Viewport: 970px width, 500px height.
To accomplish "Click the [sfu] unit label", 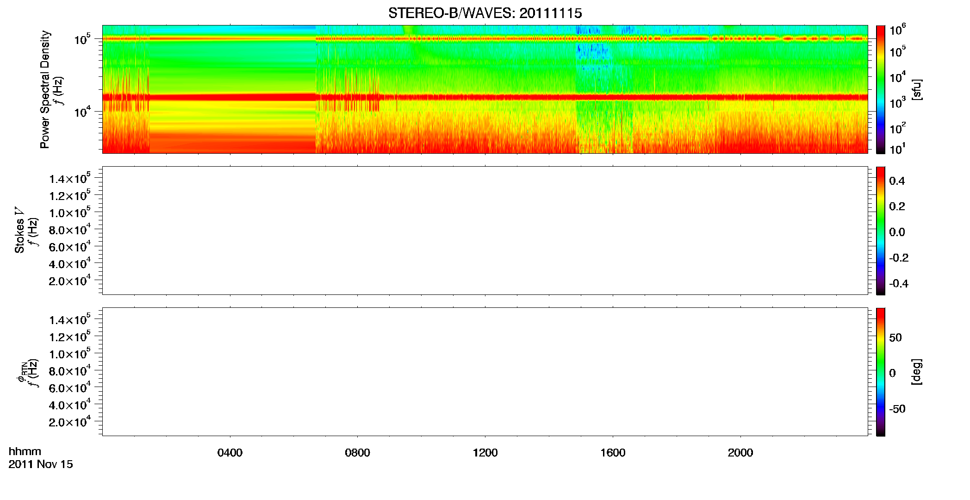I will pos(916,89).
